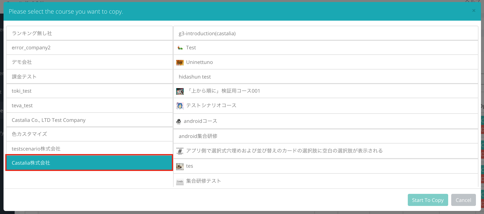
Task: Click the thumbnail of 検証用コース001
Action: click(180, 91)
